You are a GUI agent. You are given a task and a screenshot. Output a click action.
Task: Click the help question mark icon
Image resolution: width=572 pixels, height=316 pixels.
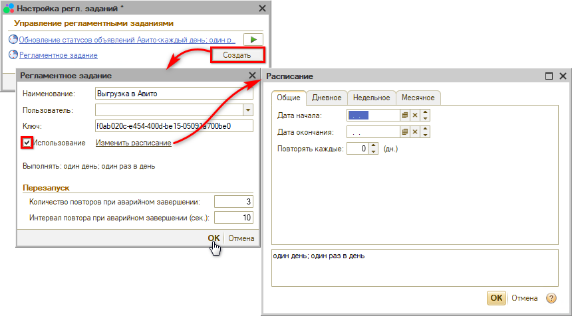[551, 298]
